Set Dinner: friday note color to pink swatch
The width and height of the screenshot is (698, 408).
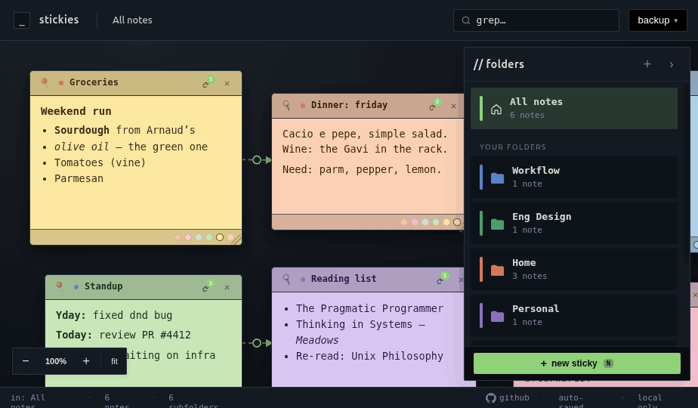pos(415,222)
